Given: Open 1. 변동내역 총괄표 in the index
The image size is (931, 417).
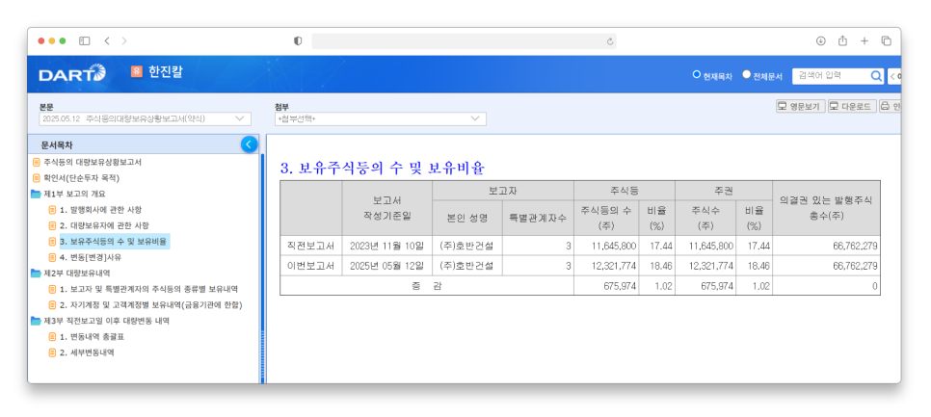Looking at the screenshot, I should [x=92, y=336].
